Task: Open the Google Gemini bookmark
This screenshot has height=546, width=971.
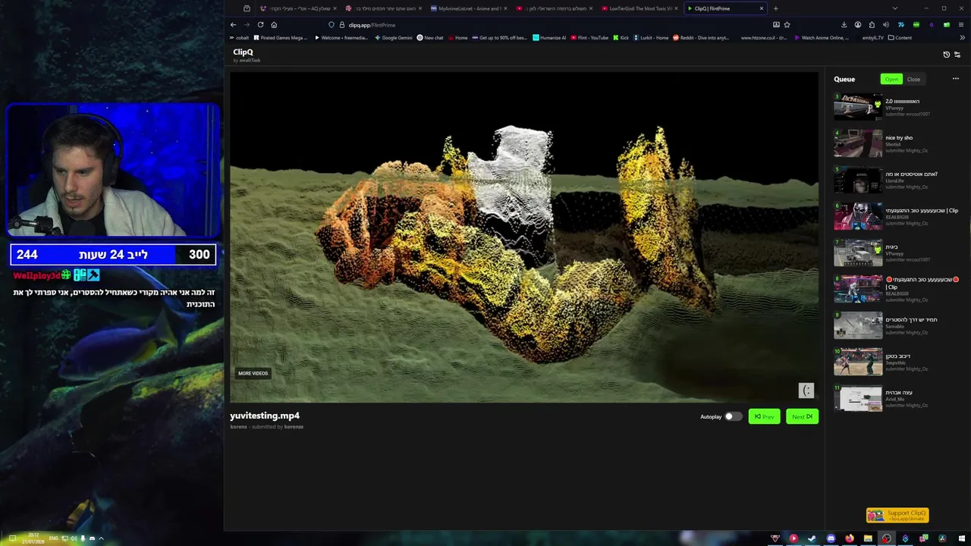Action: coord(393,37)
